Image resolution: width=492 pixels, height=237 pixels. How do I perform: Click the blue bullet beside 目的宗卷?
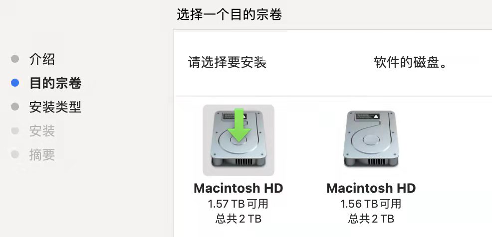15,83
